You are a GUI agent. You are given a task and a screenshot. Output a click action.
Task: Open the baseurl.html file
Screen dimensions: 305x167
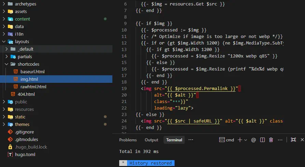pos(32,72)
